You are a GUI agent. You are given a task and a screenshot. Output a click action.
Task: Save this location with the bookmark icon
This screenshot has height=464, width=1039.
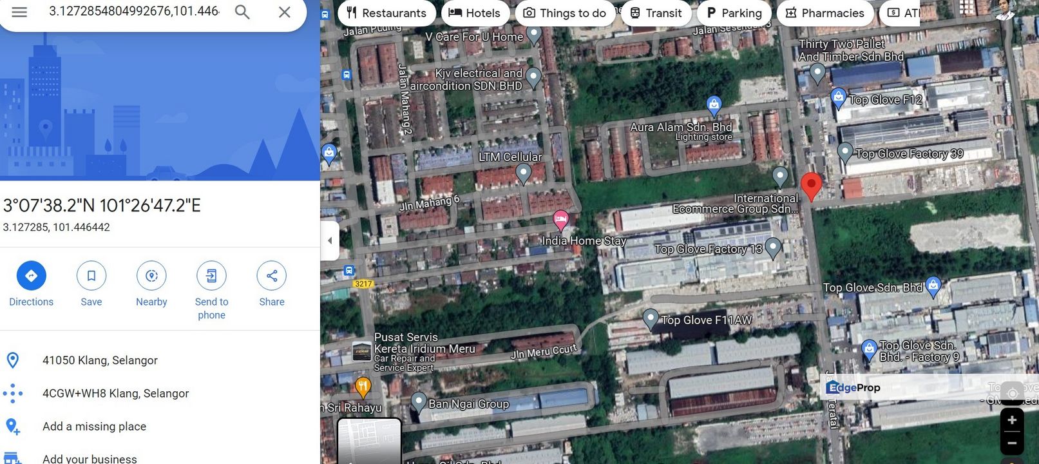[91, 276]
